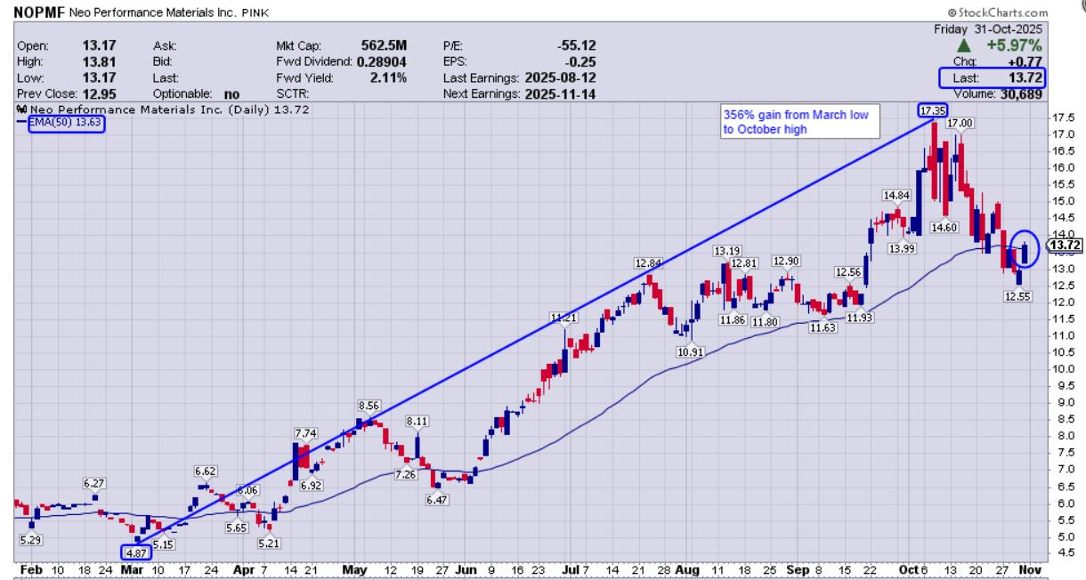
Task: Click the 6.62 price label
Action: coord(206,471)
